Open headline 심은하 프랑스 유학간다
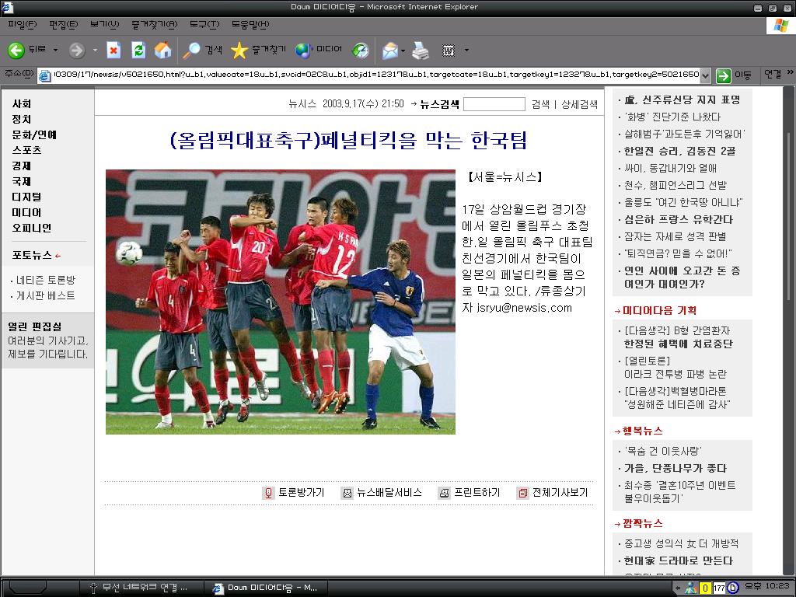 (678, 219)
